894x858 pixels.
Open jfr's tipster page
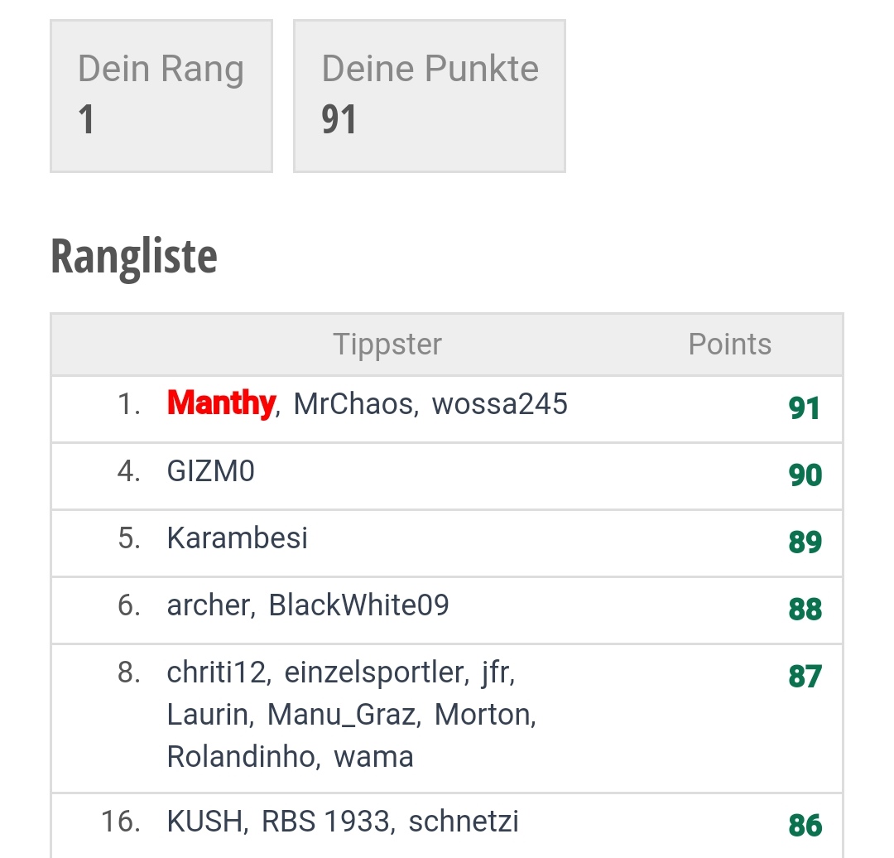tap(495, 672)
